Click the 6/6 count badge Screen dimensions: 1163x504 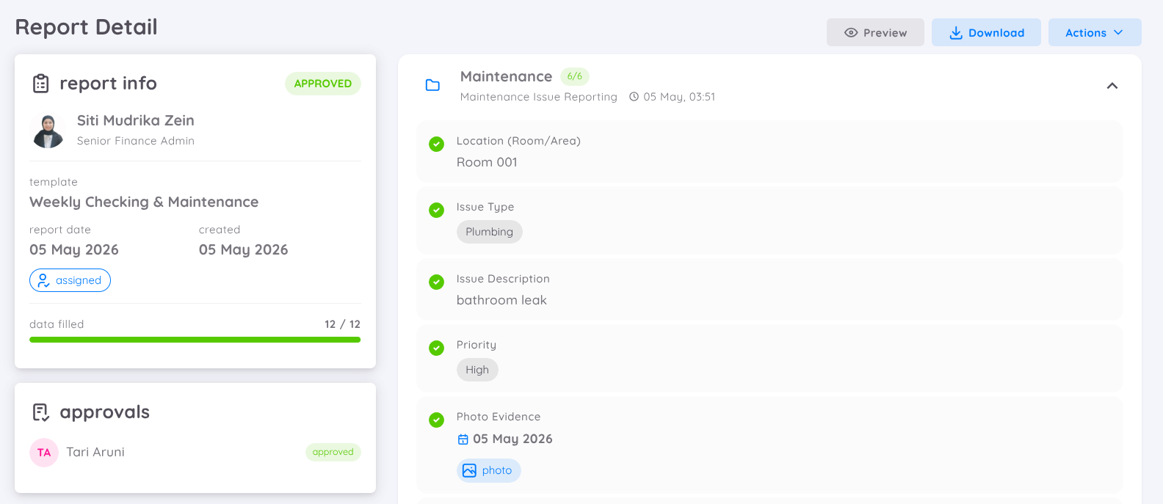click(x=575, y=76)
